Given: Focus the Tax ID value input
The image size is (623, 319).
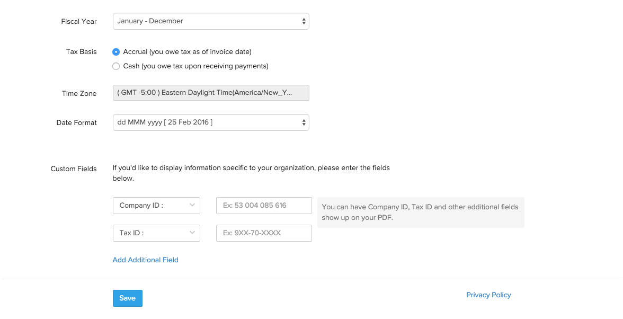Looking at the screenshot, I should point(264,233).
